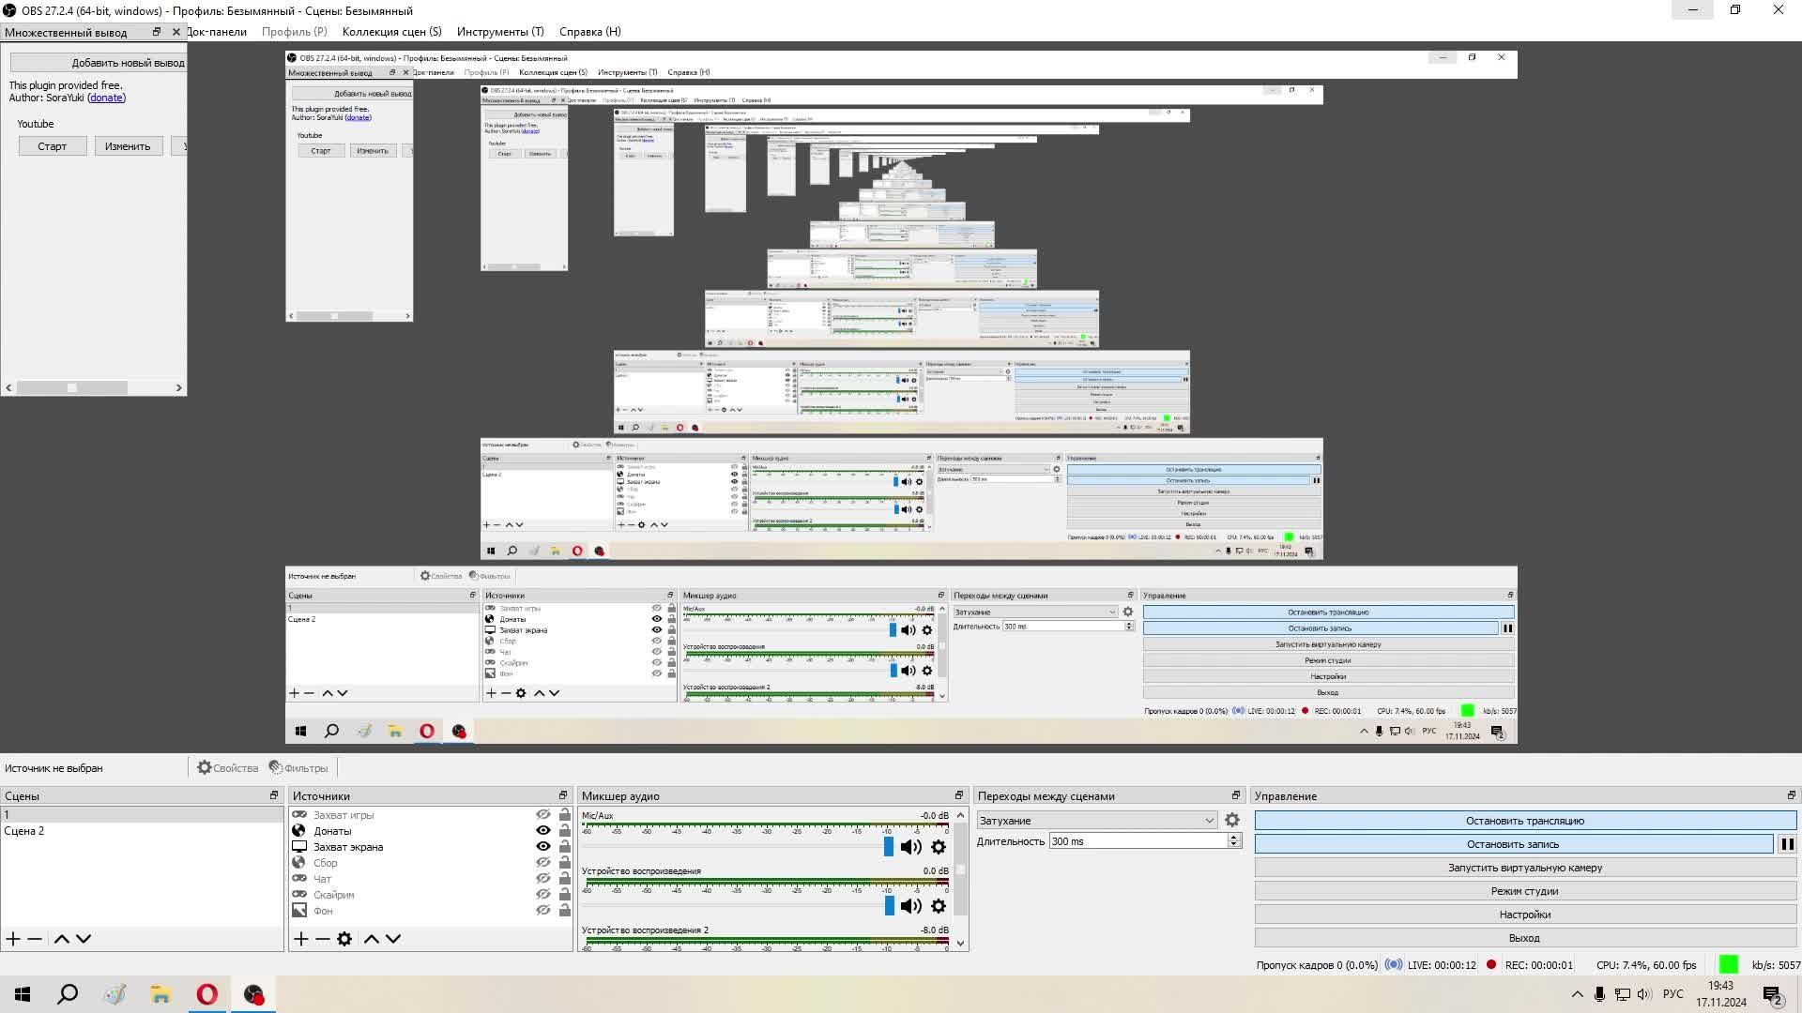Image resolution: width=1802 pixels, height=1013 pixels.
Task: Increase Длительность value with stepper arrow
Action: [1233, 838]
